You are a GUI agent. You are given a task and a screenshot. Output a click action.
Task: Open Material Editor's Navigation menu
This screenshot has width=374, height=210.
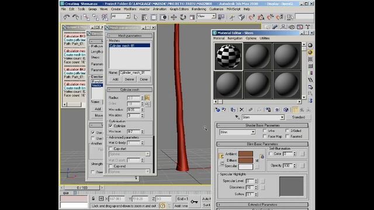(x=235, y=38)
